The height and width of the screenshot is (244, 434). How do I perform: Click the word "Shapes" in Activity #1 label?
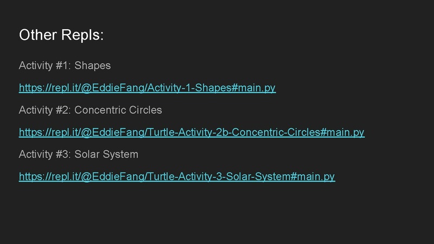(92, 66)
